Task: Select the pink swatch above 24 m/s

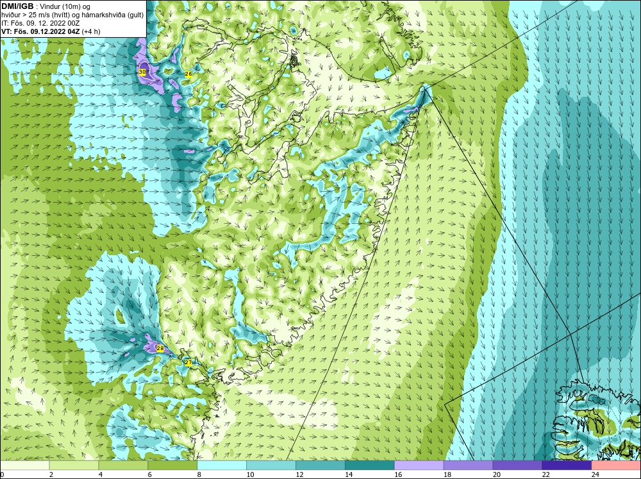Action: (x=616, y=466)
